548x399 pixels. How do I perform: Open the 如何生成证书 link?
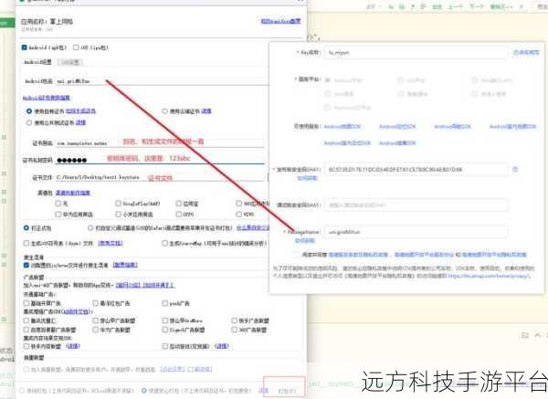tap(80, 111)
